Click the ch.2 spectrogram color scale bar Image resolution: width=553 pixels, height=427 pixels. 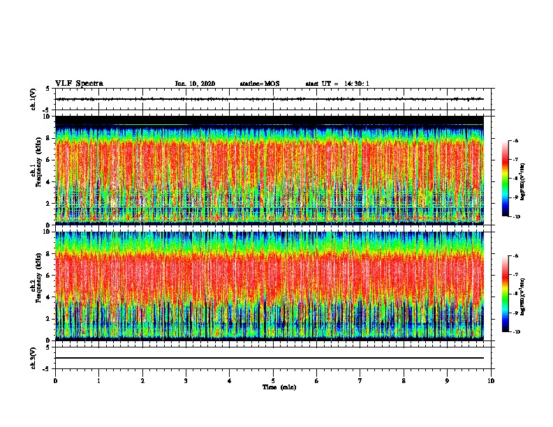click(x=506, y=294)
